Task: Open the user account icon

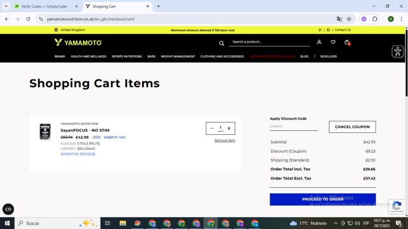Action: click(319, 42)
